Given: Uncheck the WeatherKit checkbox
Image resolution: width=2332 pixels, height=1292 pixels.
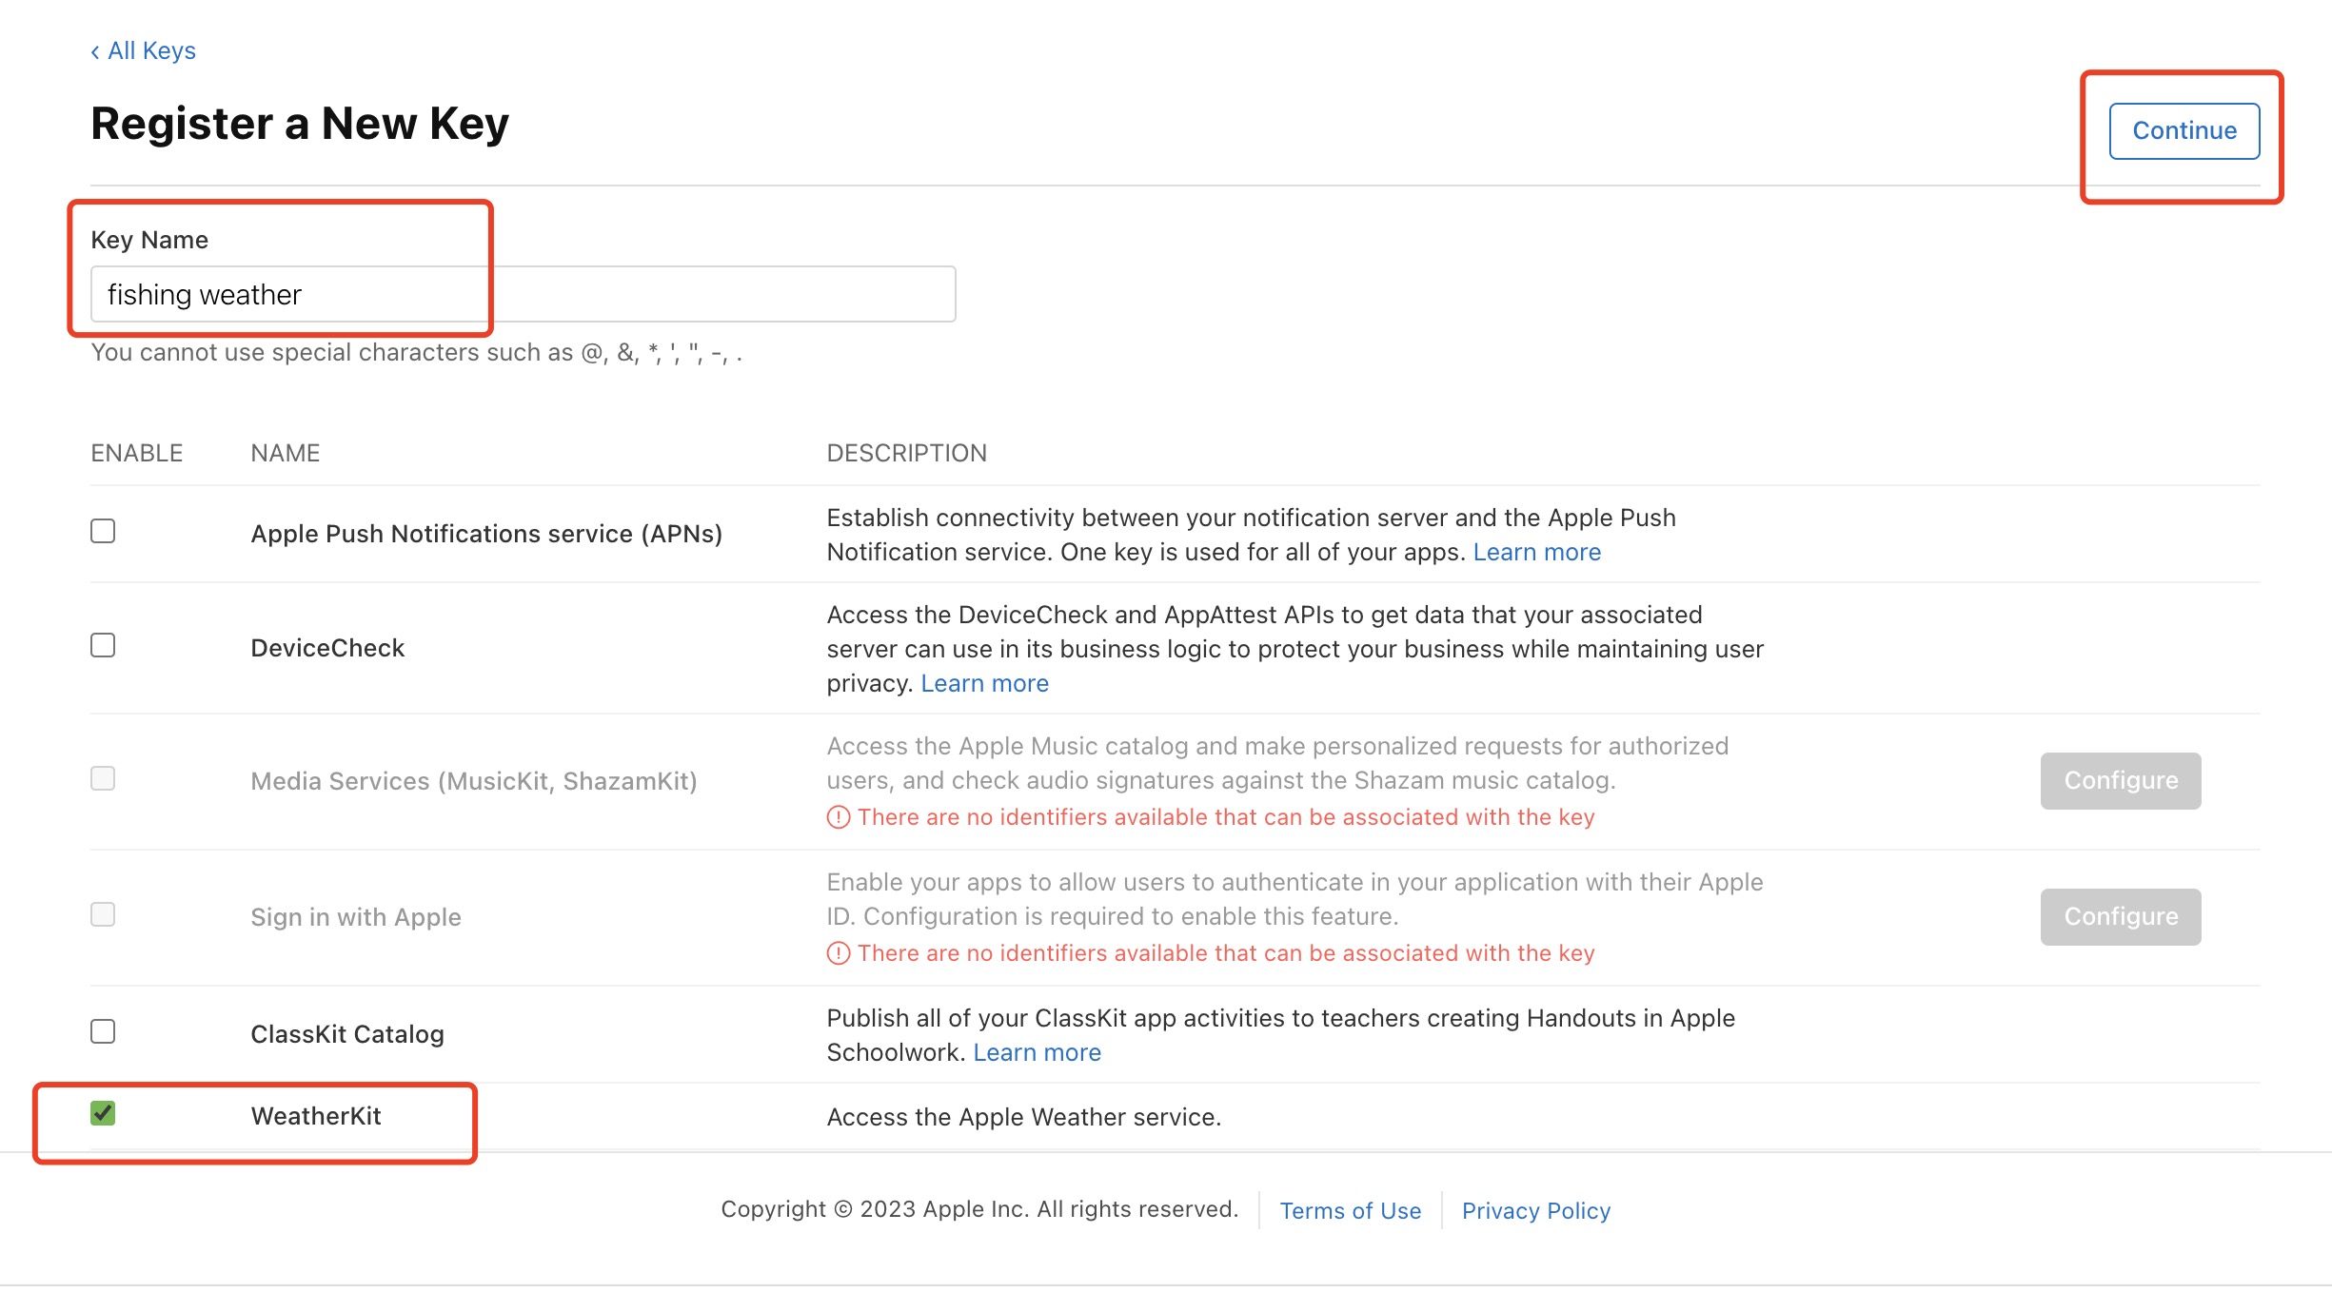Looking at the screenshot, I should pos(103,1113).
